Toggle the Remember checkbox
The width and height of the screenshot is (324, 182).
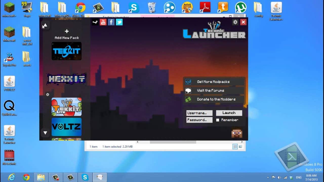point(218,120)
